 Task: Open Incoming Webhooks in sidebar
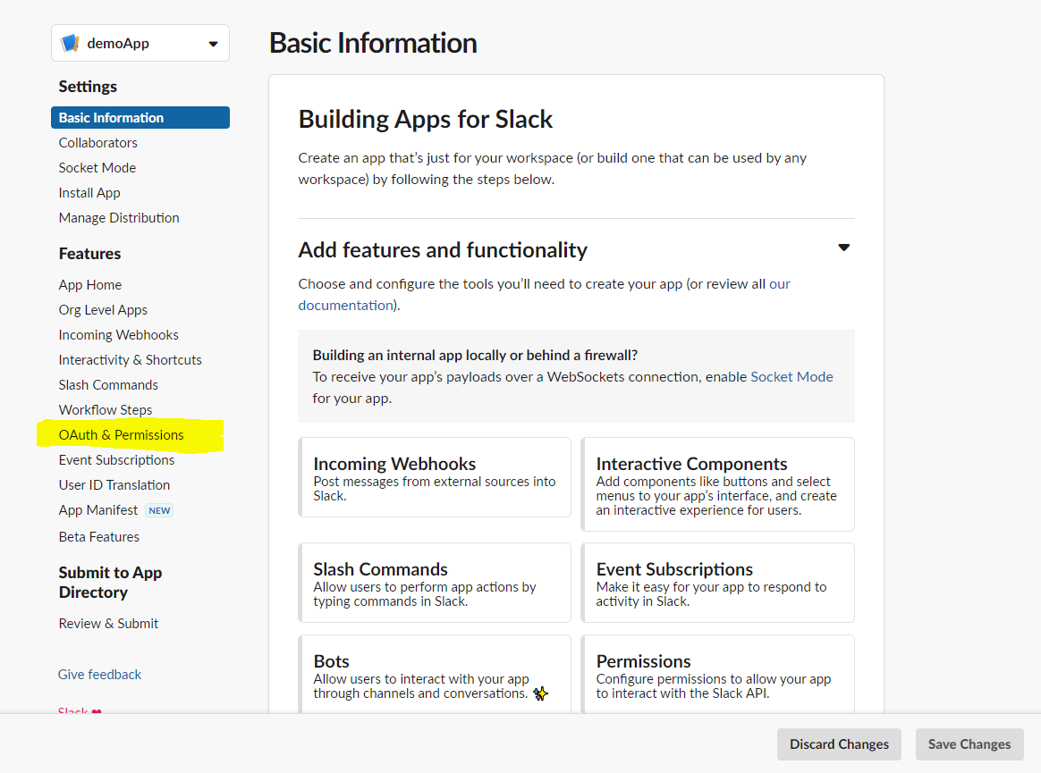click(118, 335)
